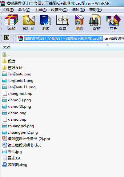Select file name lianjiantu11.png

pyautogui.click(x=22, y=87)
